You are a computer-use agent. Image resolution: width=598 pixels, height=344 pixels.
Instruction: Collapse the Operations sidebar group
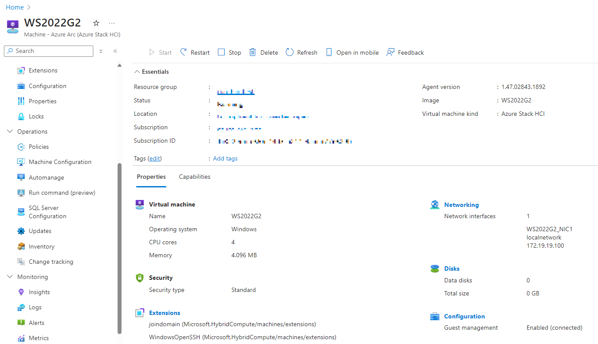[10, 131]
